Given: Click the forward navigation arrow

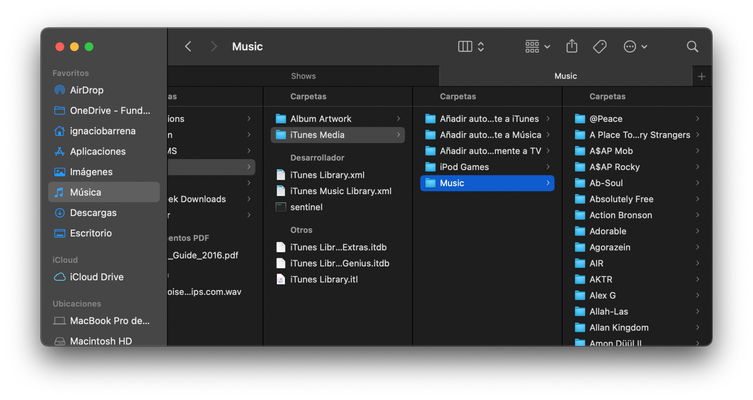Looking at the screenshot, I should pos(214,47).
